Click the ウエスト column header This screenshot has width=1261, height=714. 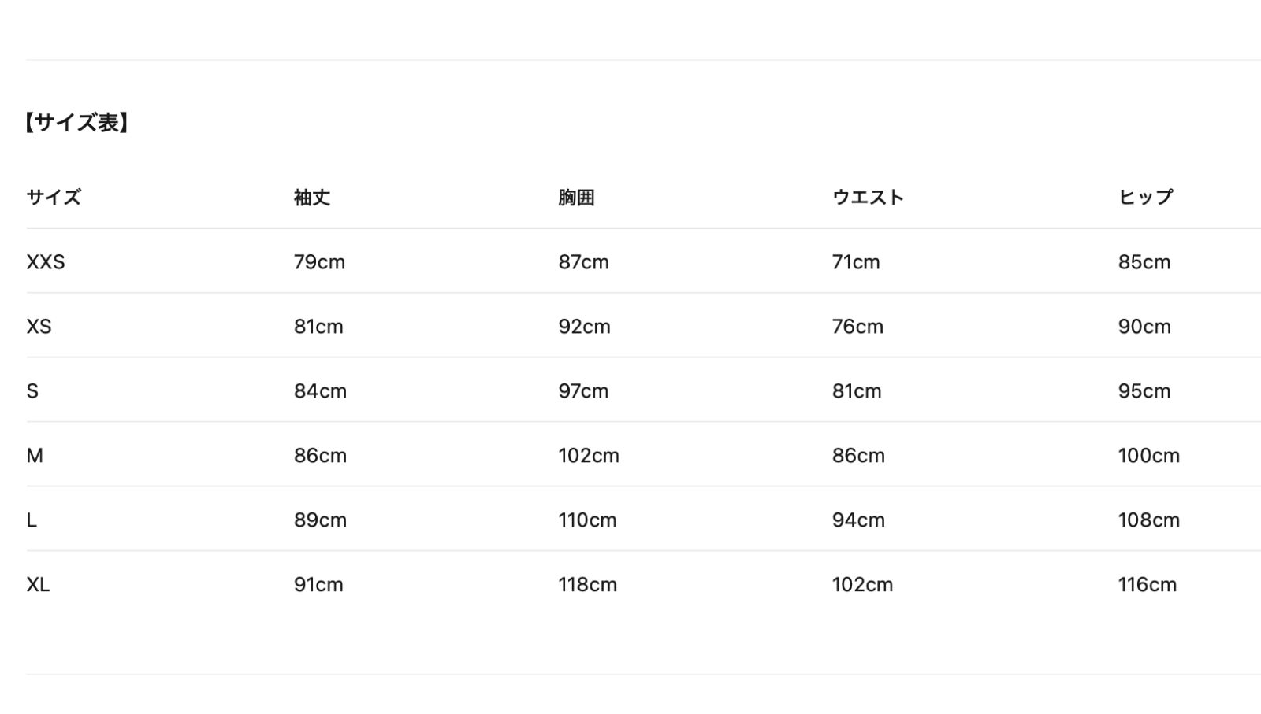868,197
